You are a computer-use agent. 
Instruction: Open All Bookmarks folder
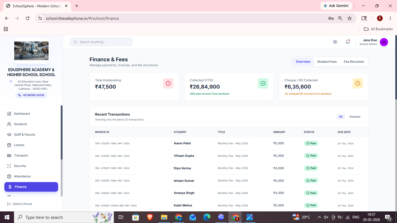(378, 29)
